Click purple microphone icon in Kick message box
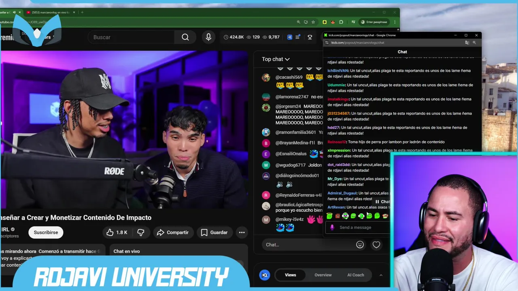518x291 pixels. tap(332, 228)
